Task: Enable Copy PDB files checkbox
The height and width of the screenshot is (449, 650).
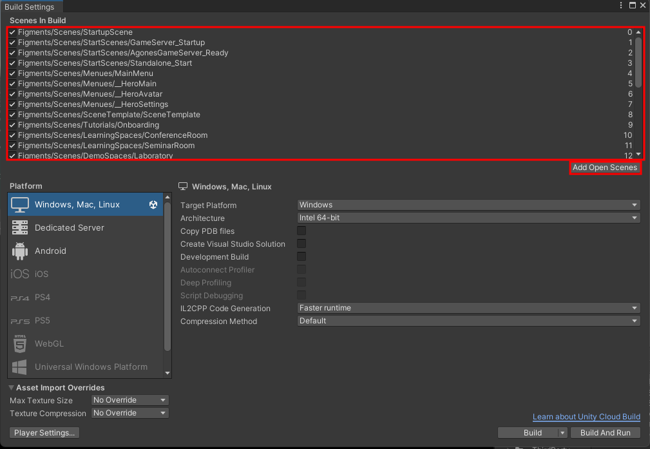Action: (x=301, y=231)
